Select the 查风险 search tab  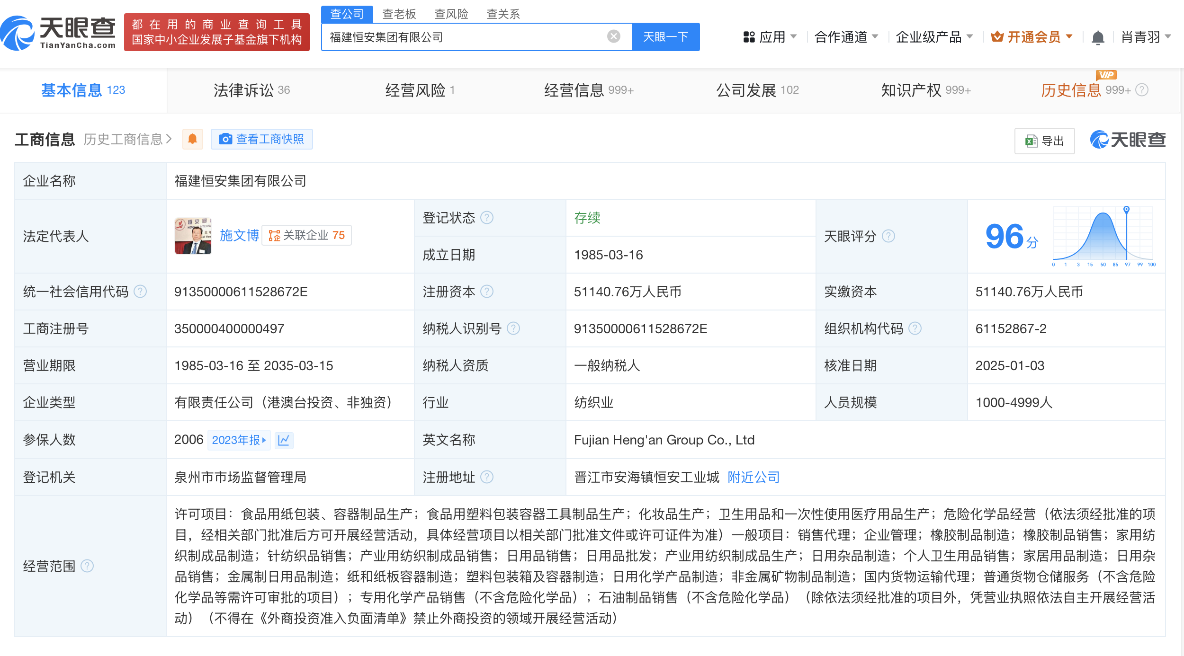[451, 14]
